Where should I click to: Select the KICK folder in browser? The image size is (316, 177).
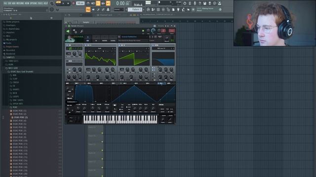pyautogui.click(x=15, y=93)
